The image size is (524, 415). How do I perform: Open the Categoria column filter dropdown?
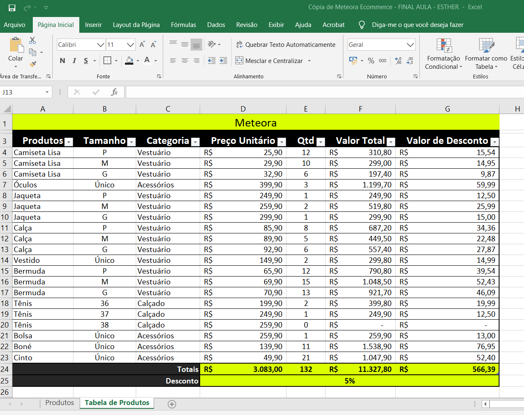coord(195,142)
